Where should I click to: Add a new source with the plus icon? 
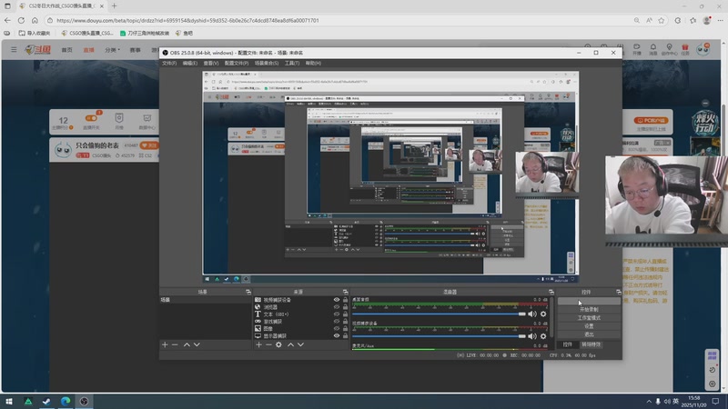click(258, 344)
